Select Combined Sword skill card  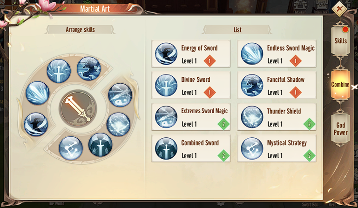click(x=191, y=148)
